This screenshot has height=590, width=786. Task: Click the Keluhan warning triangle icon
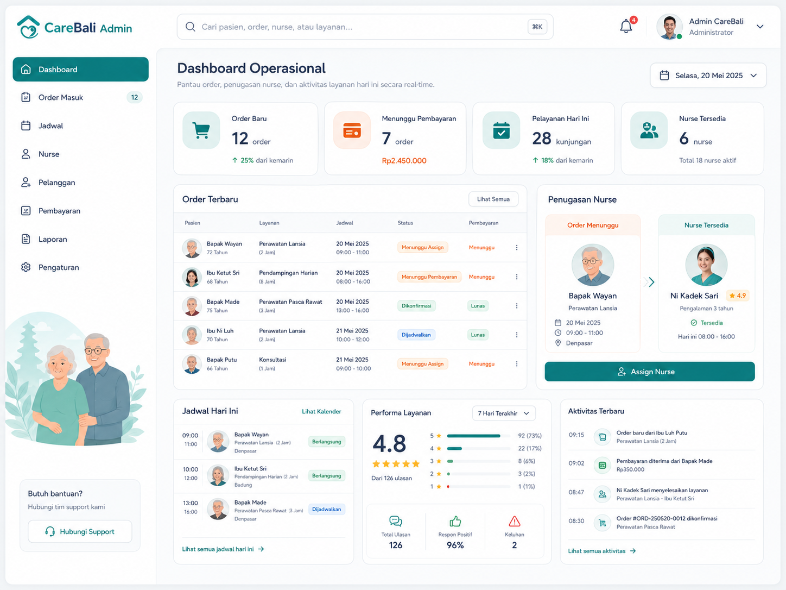pyautogui.click(x=515, y=522)
